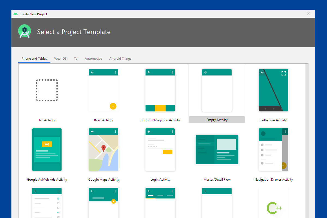This screenshot has width=327, height=218.
Task: Pick the tabbed activity template thumbnail
Action: 160,203
